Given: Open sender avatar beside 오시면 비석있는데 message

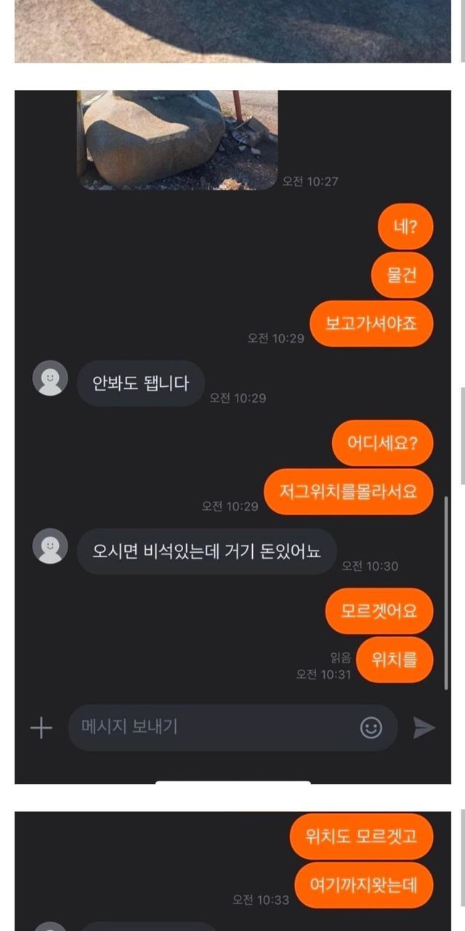Looking at the screenshot, I should (x=50, y=546).
